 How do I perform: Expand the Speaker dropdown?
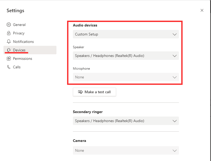click(x=126, y=56)
